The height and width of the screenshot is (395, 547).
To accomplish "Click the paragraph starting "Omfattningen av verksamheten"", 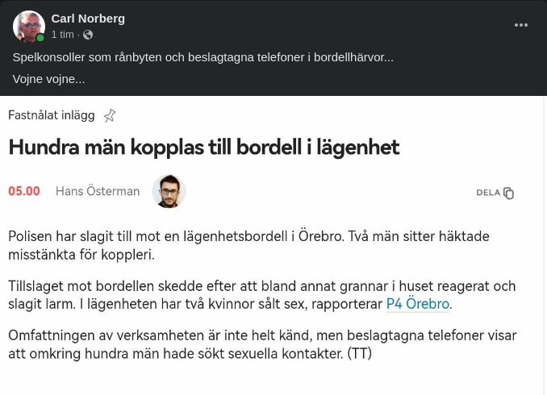I will coord(261,344).
